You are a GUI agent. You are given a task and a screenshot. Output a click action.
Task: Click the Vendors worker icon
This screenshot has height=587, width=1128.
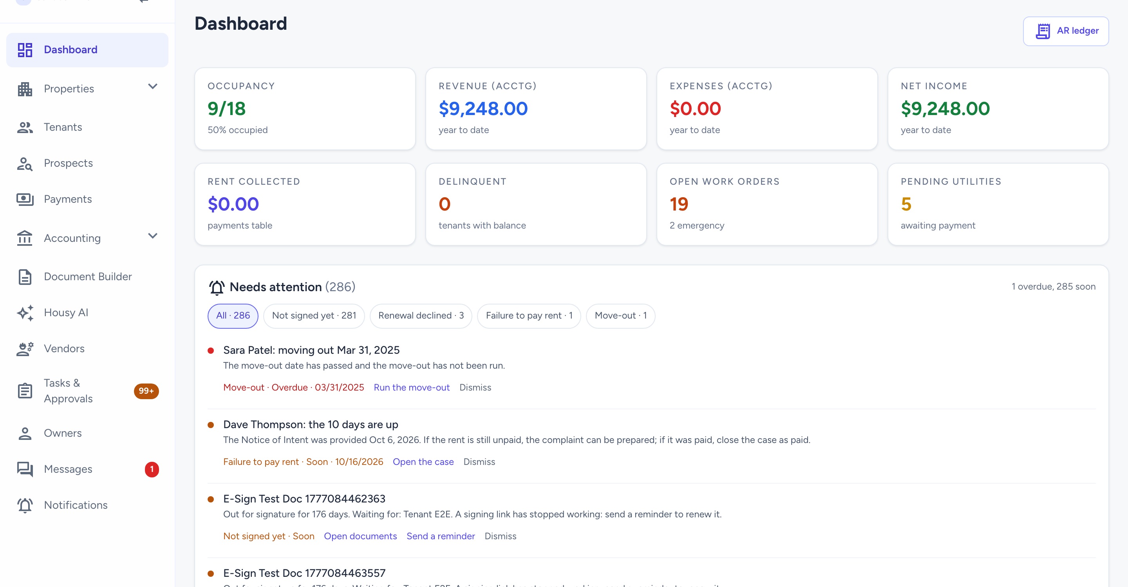[x=25, y=349]
